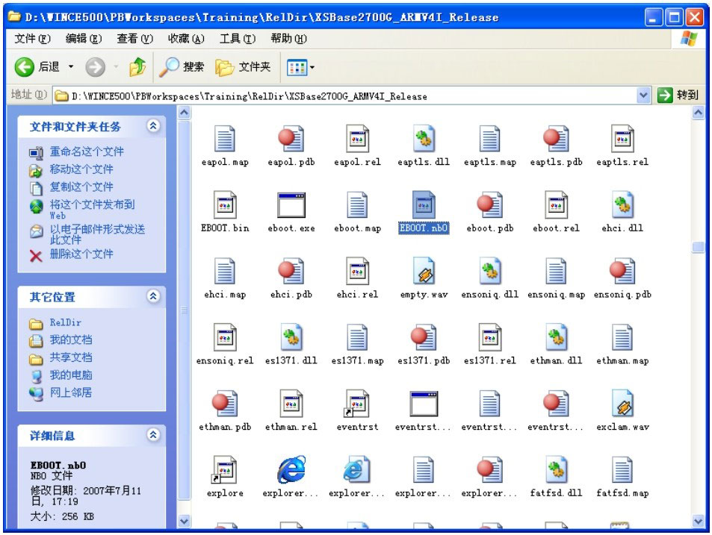Open the 文件(F) menu

pyautogui.click(x=32, y=39)
